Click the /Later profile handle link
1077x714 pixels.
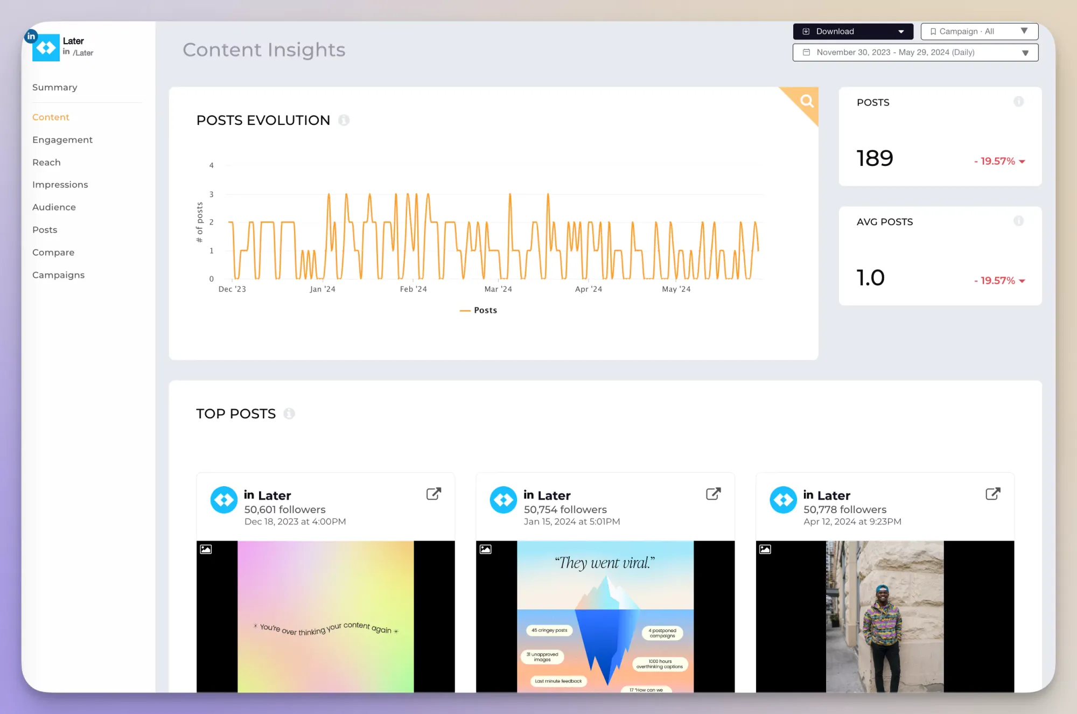(x=83, y=53)
